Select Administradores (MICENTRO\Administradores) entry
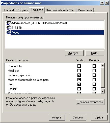 (x=39, y=23)
